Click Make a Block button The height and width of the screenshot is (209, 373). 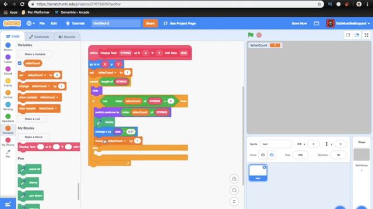tap(34, 137)
